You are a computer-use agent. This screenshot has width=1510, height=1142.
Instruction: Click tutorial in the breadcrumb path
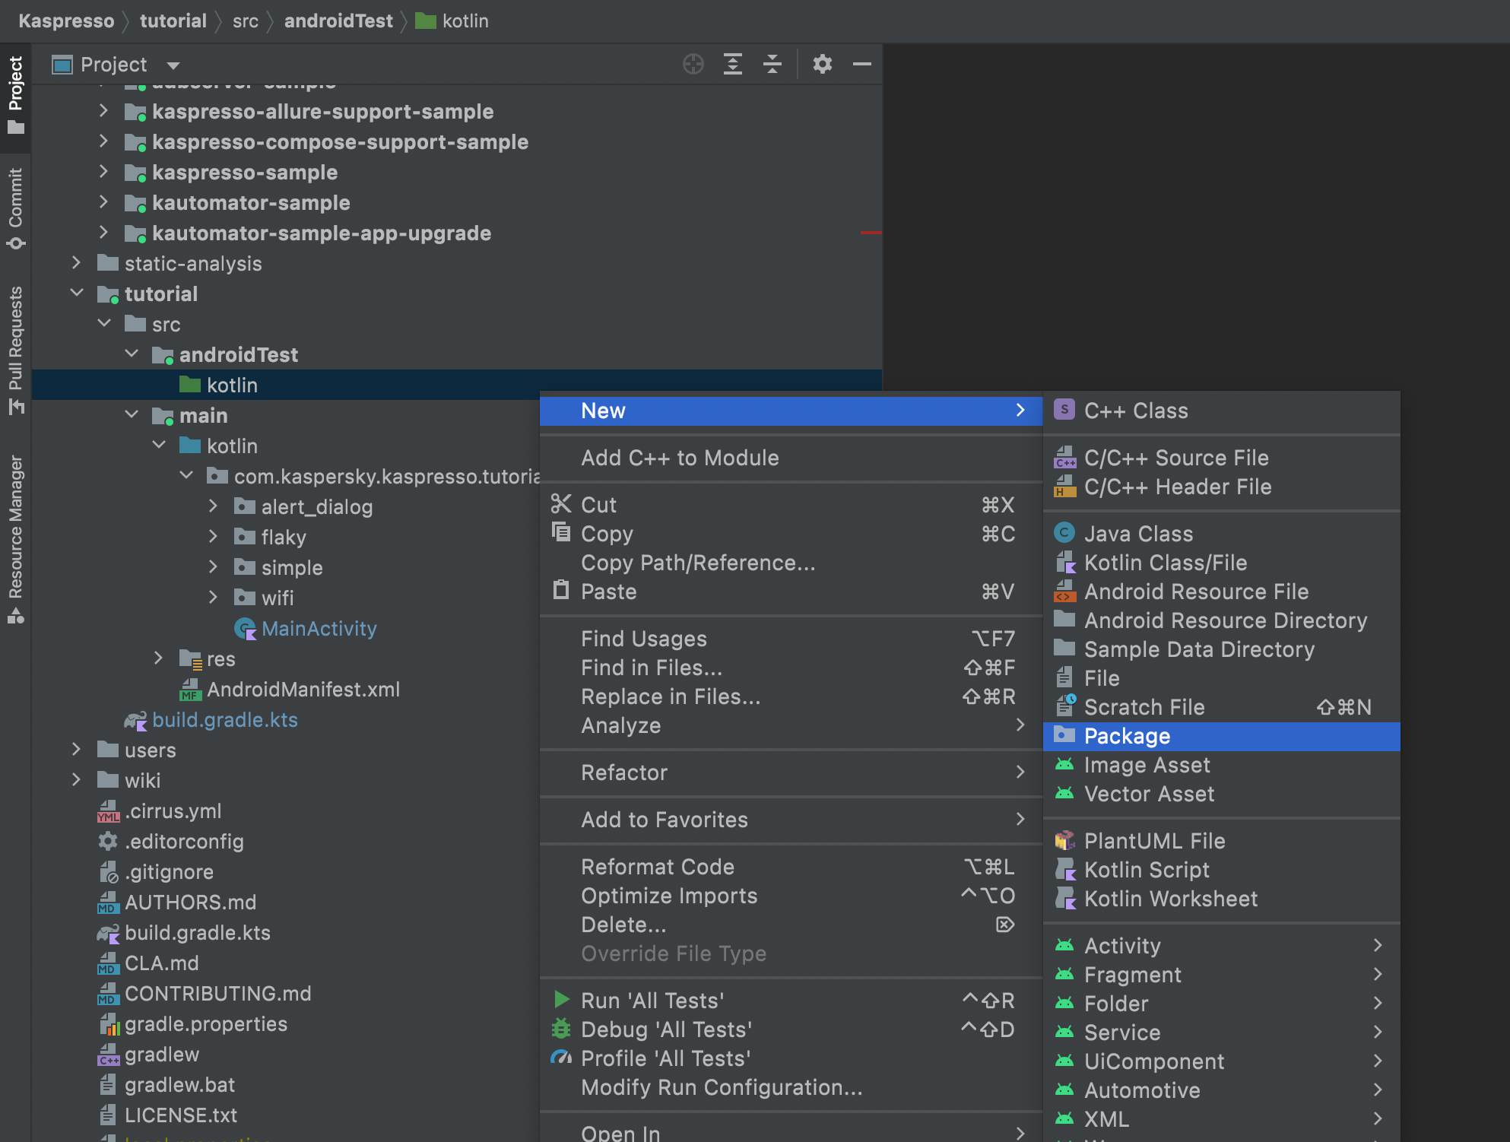coord(173,21)
